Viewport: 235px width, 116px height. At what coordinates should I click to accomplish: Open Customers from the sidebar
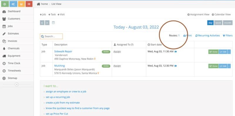click(17, 19)
